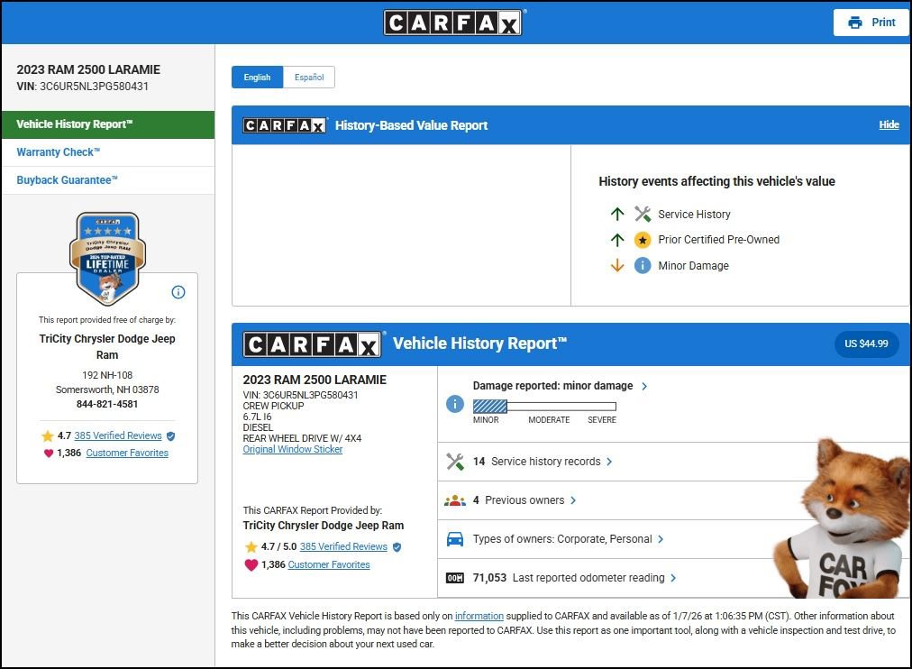Open the Buyback Guarantee tab
Screen dimensions: 912x669
pos(68,180)
